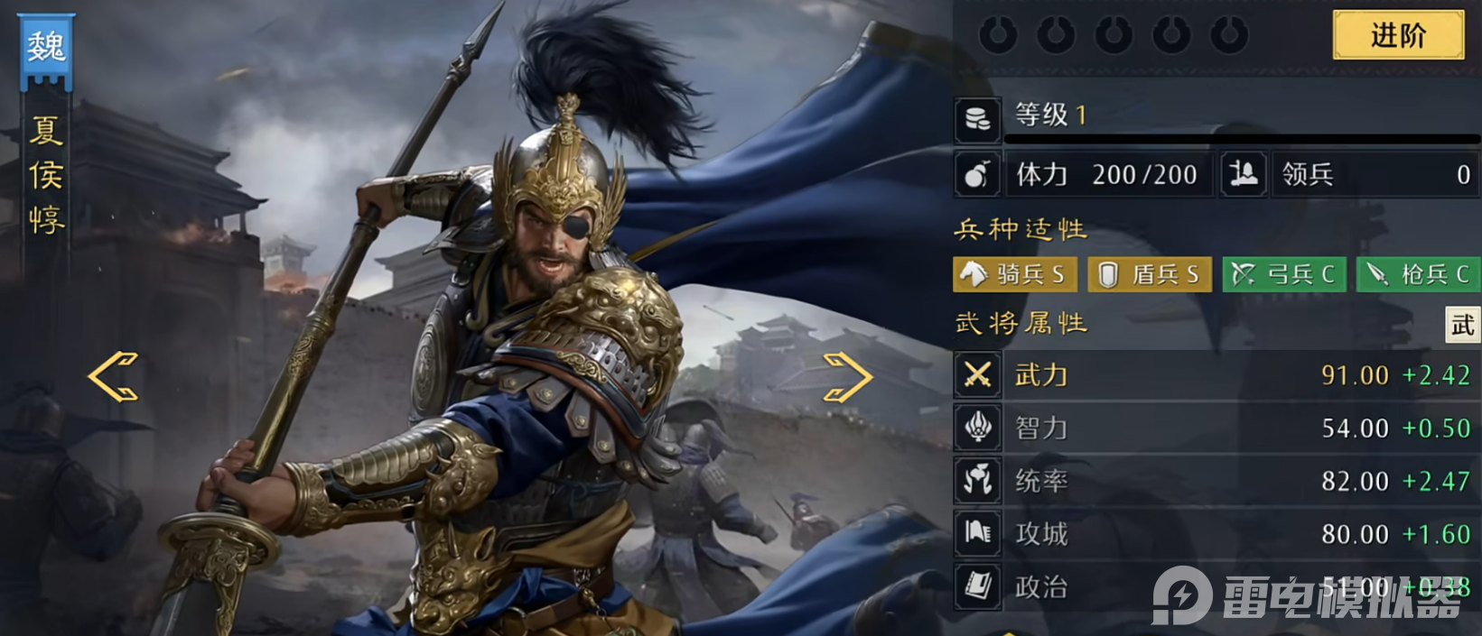Tap the 体力 stamina gourd icon
Screen dimensions: 1482x636
[977, 174]
